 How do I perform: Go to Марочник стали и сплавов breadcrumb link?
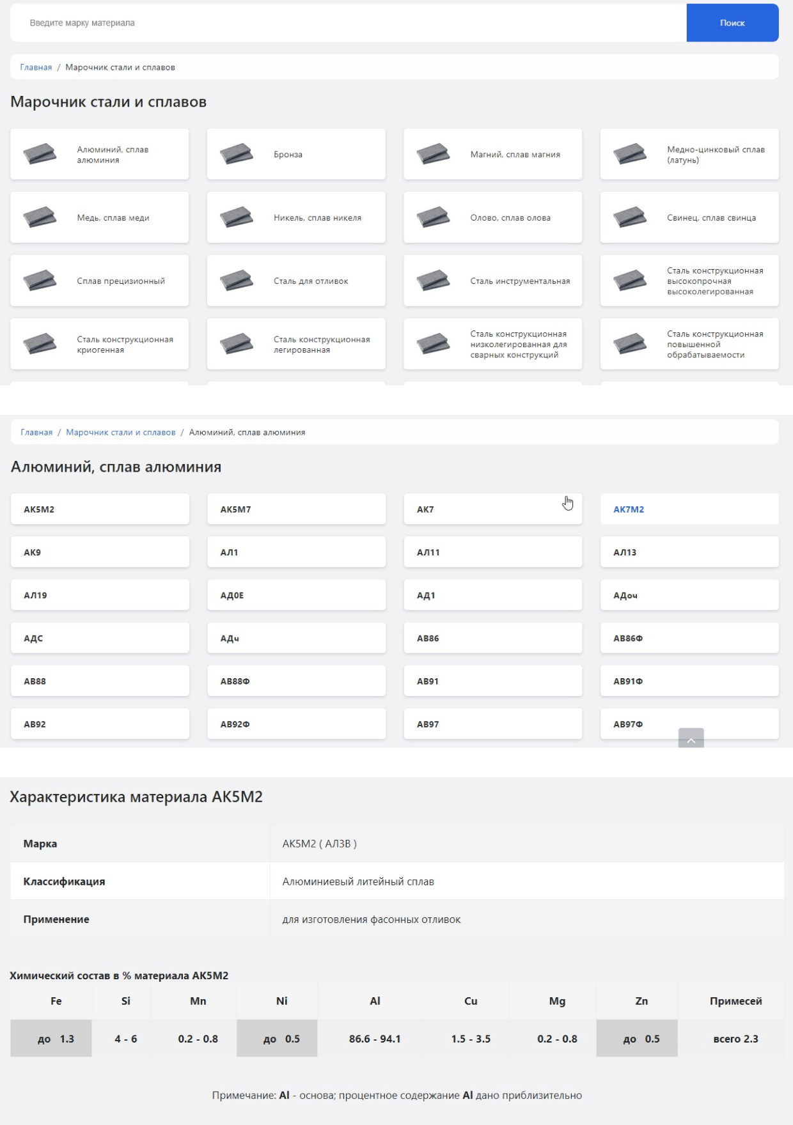(121, 432)
